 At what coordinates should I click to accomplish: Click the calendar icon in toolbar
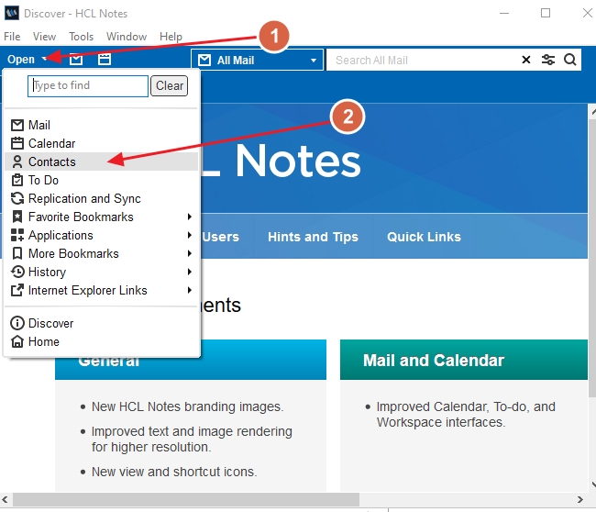(105, 60)
